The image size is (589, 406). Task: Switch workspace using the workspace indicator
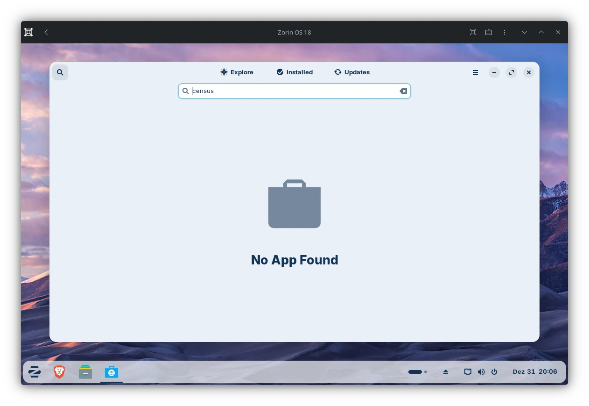click(x=417, y=372)
